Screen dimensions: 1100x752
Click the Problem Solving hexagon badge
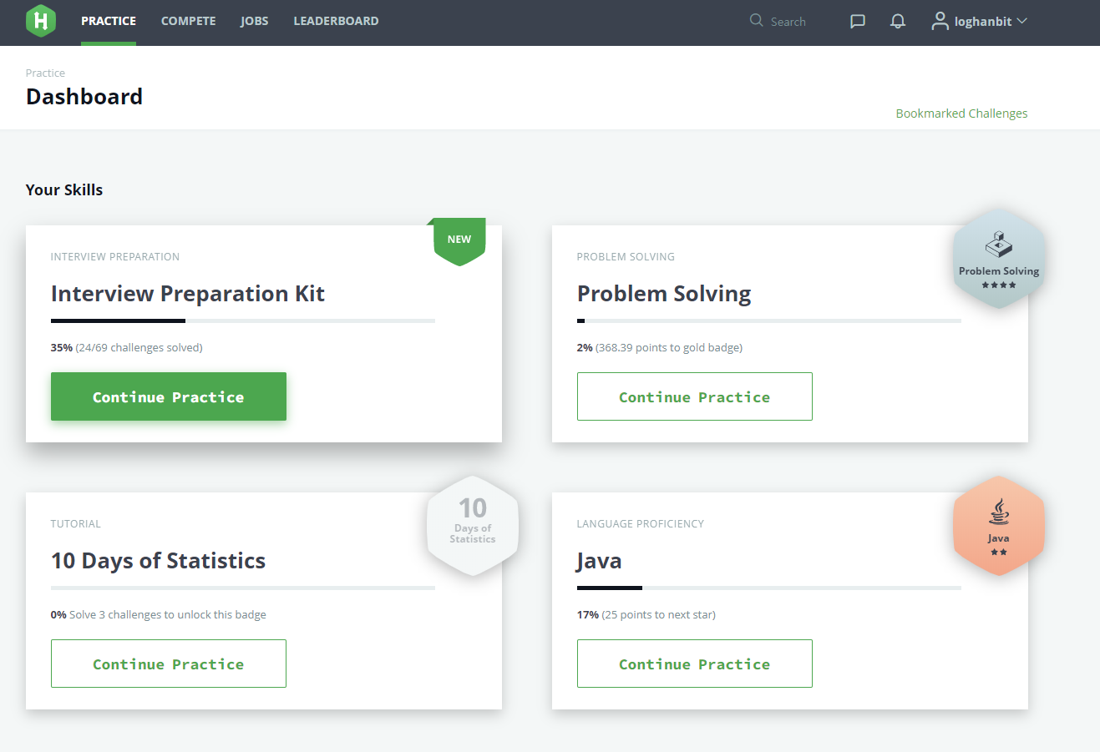(x=999, y=259)
